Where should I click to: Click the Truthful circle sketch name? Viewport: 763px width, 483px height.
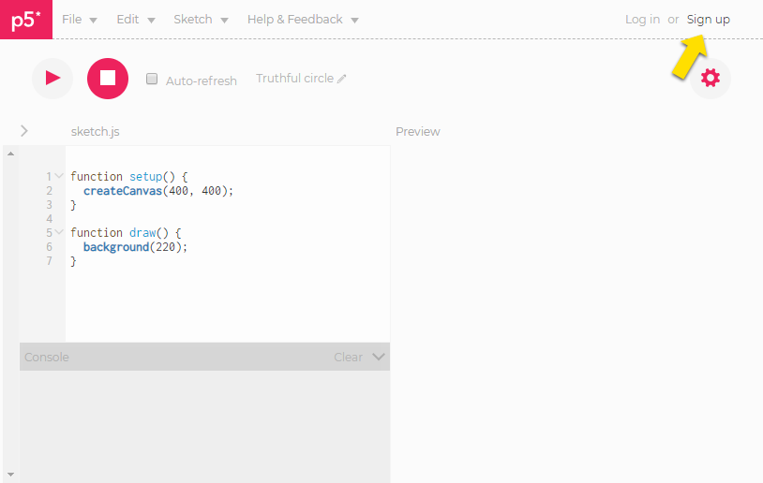pyautogui.click(x=295, y=79)
